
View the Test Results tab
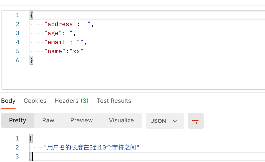[x=114, y=101]
